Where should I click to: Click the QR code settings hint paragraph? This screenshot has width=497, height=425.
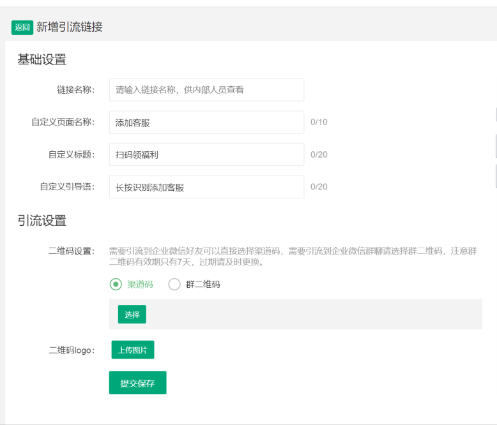(x=293, y=257)
